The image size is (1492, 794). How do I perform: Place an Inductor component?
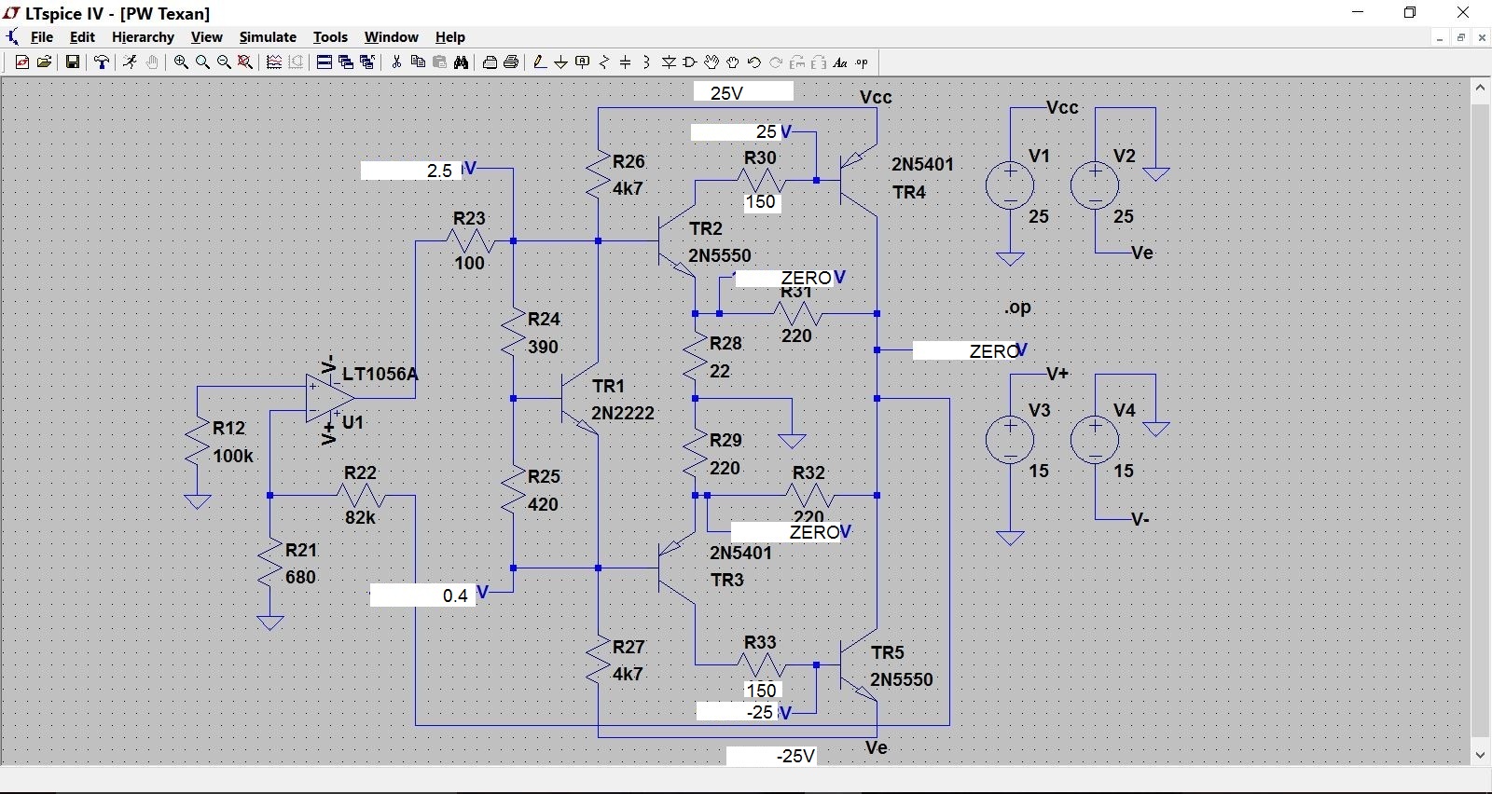click(x=647, y=62)
